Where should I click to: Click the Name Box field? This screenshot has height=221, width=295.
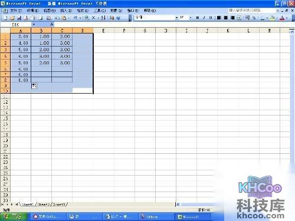point(16,25)
